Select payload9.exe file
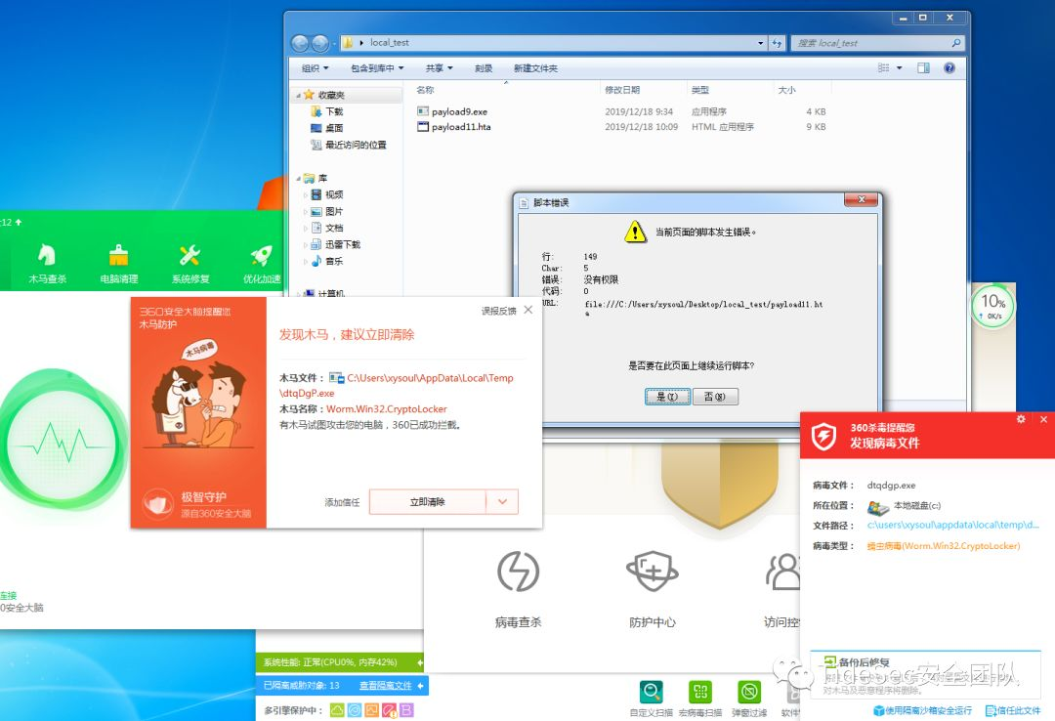Screen dimensions: 1055x721 pos(459,111)
